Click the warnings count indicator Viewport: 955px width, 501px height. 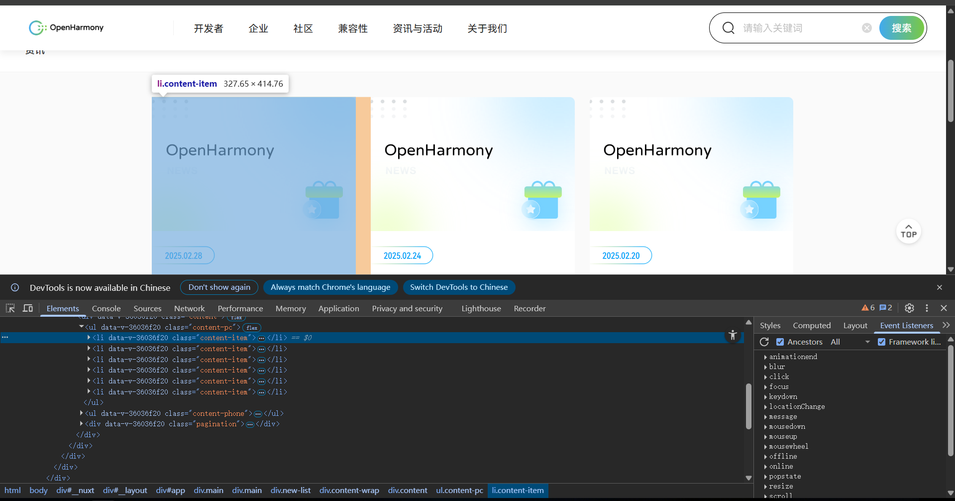tap(868, 308)
